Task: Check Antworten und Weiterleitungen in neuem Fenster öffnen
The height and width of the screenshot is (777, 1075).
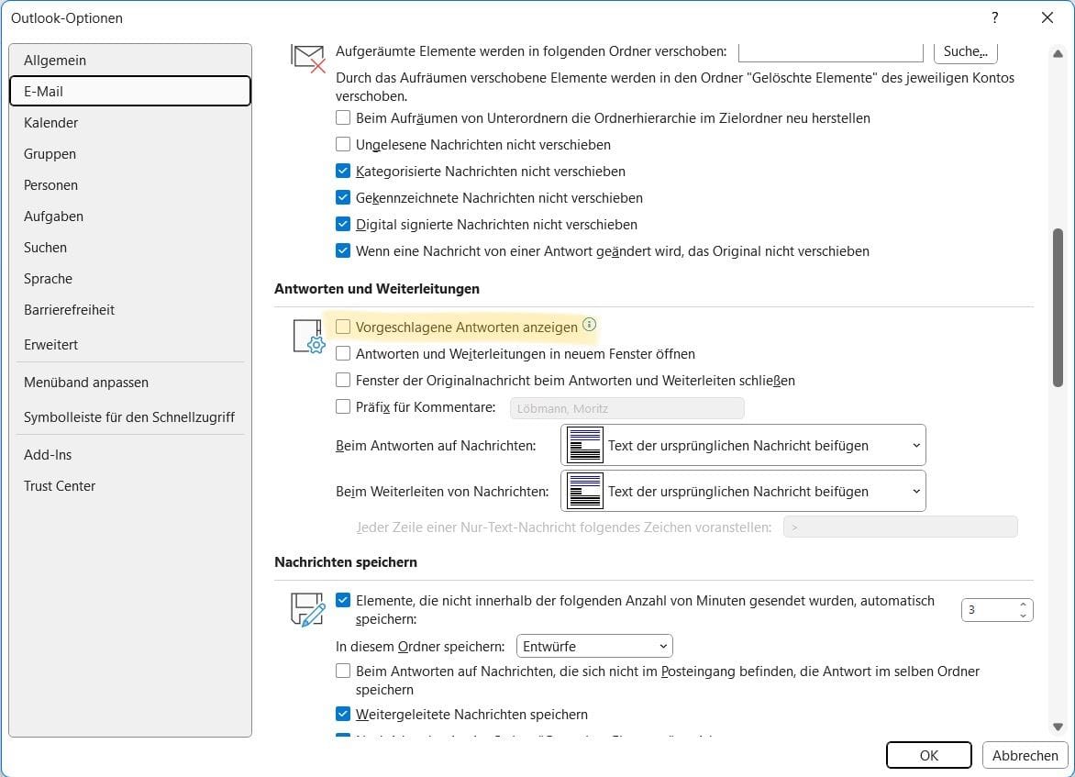Action: point(343,353)
